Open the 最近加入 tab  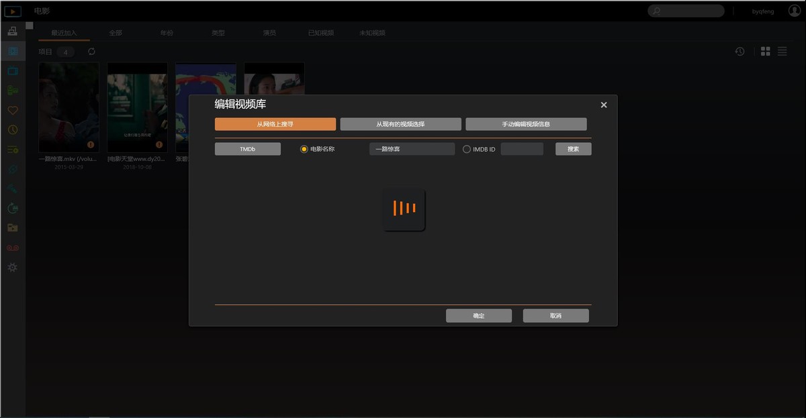click(x=64, y=33)
